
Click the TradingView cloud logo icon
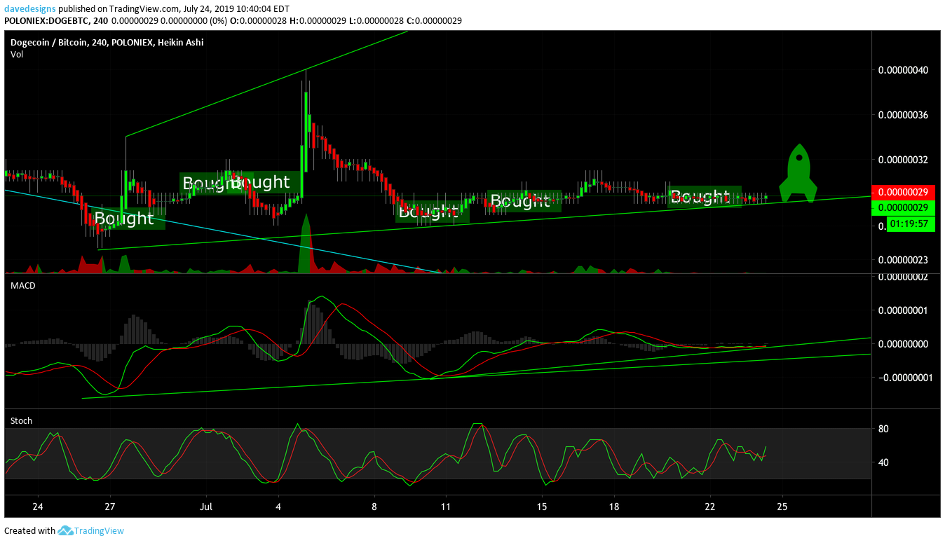click(65, 530)
